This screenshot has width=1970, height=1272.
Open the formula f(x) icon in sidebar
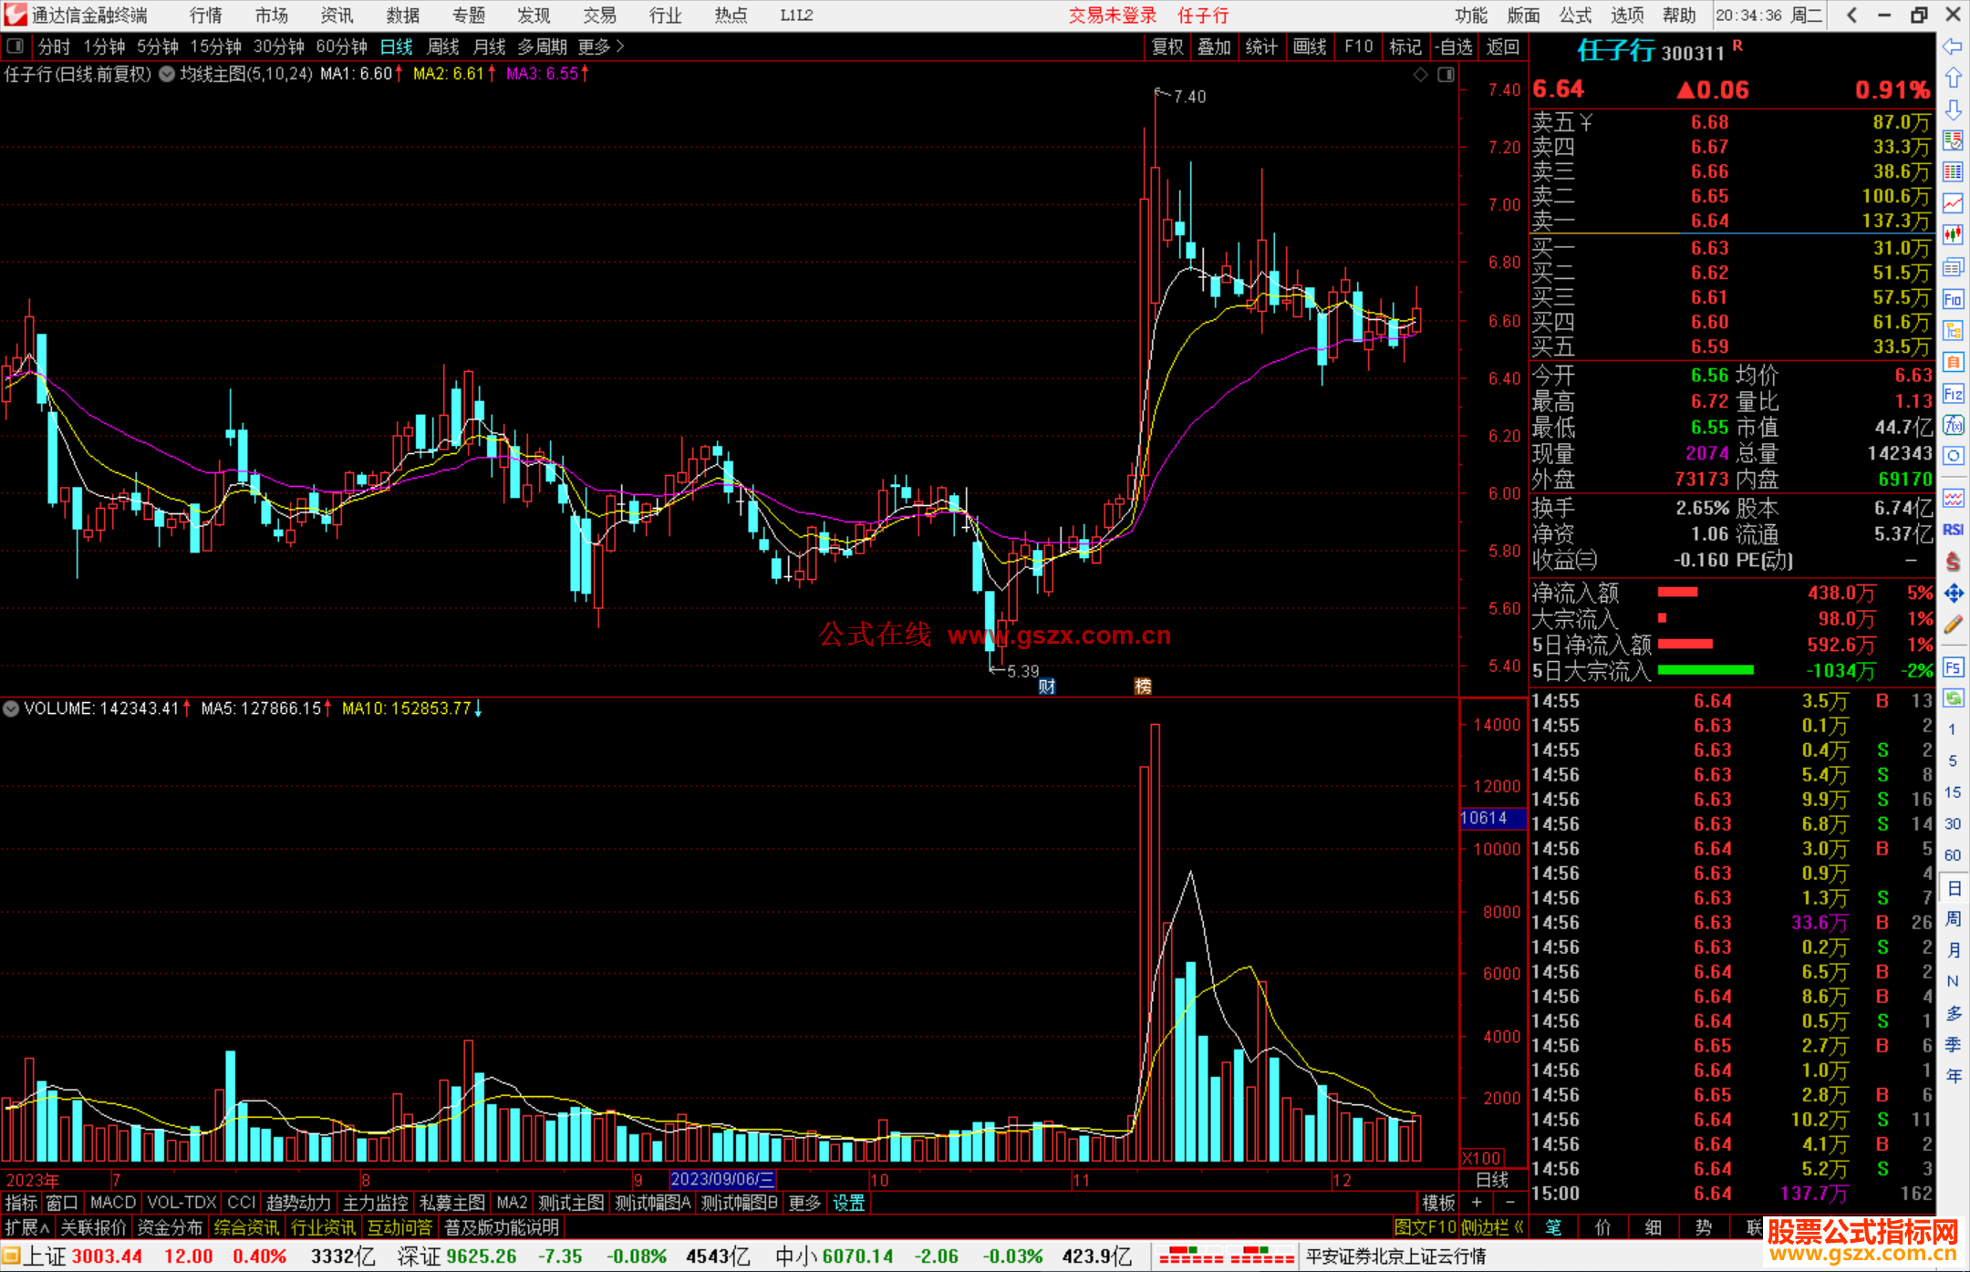coord(1953,425)
